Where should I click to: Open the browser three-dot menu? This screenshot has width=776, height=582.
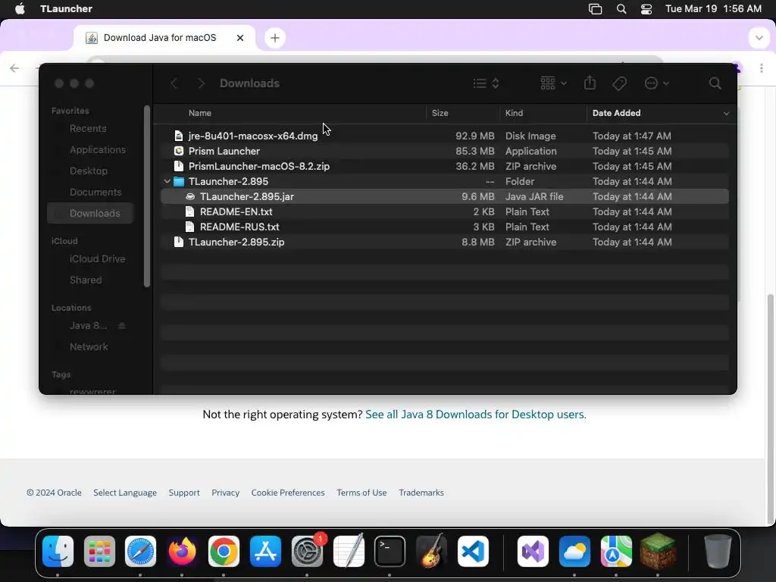tap(761, 68)
